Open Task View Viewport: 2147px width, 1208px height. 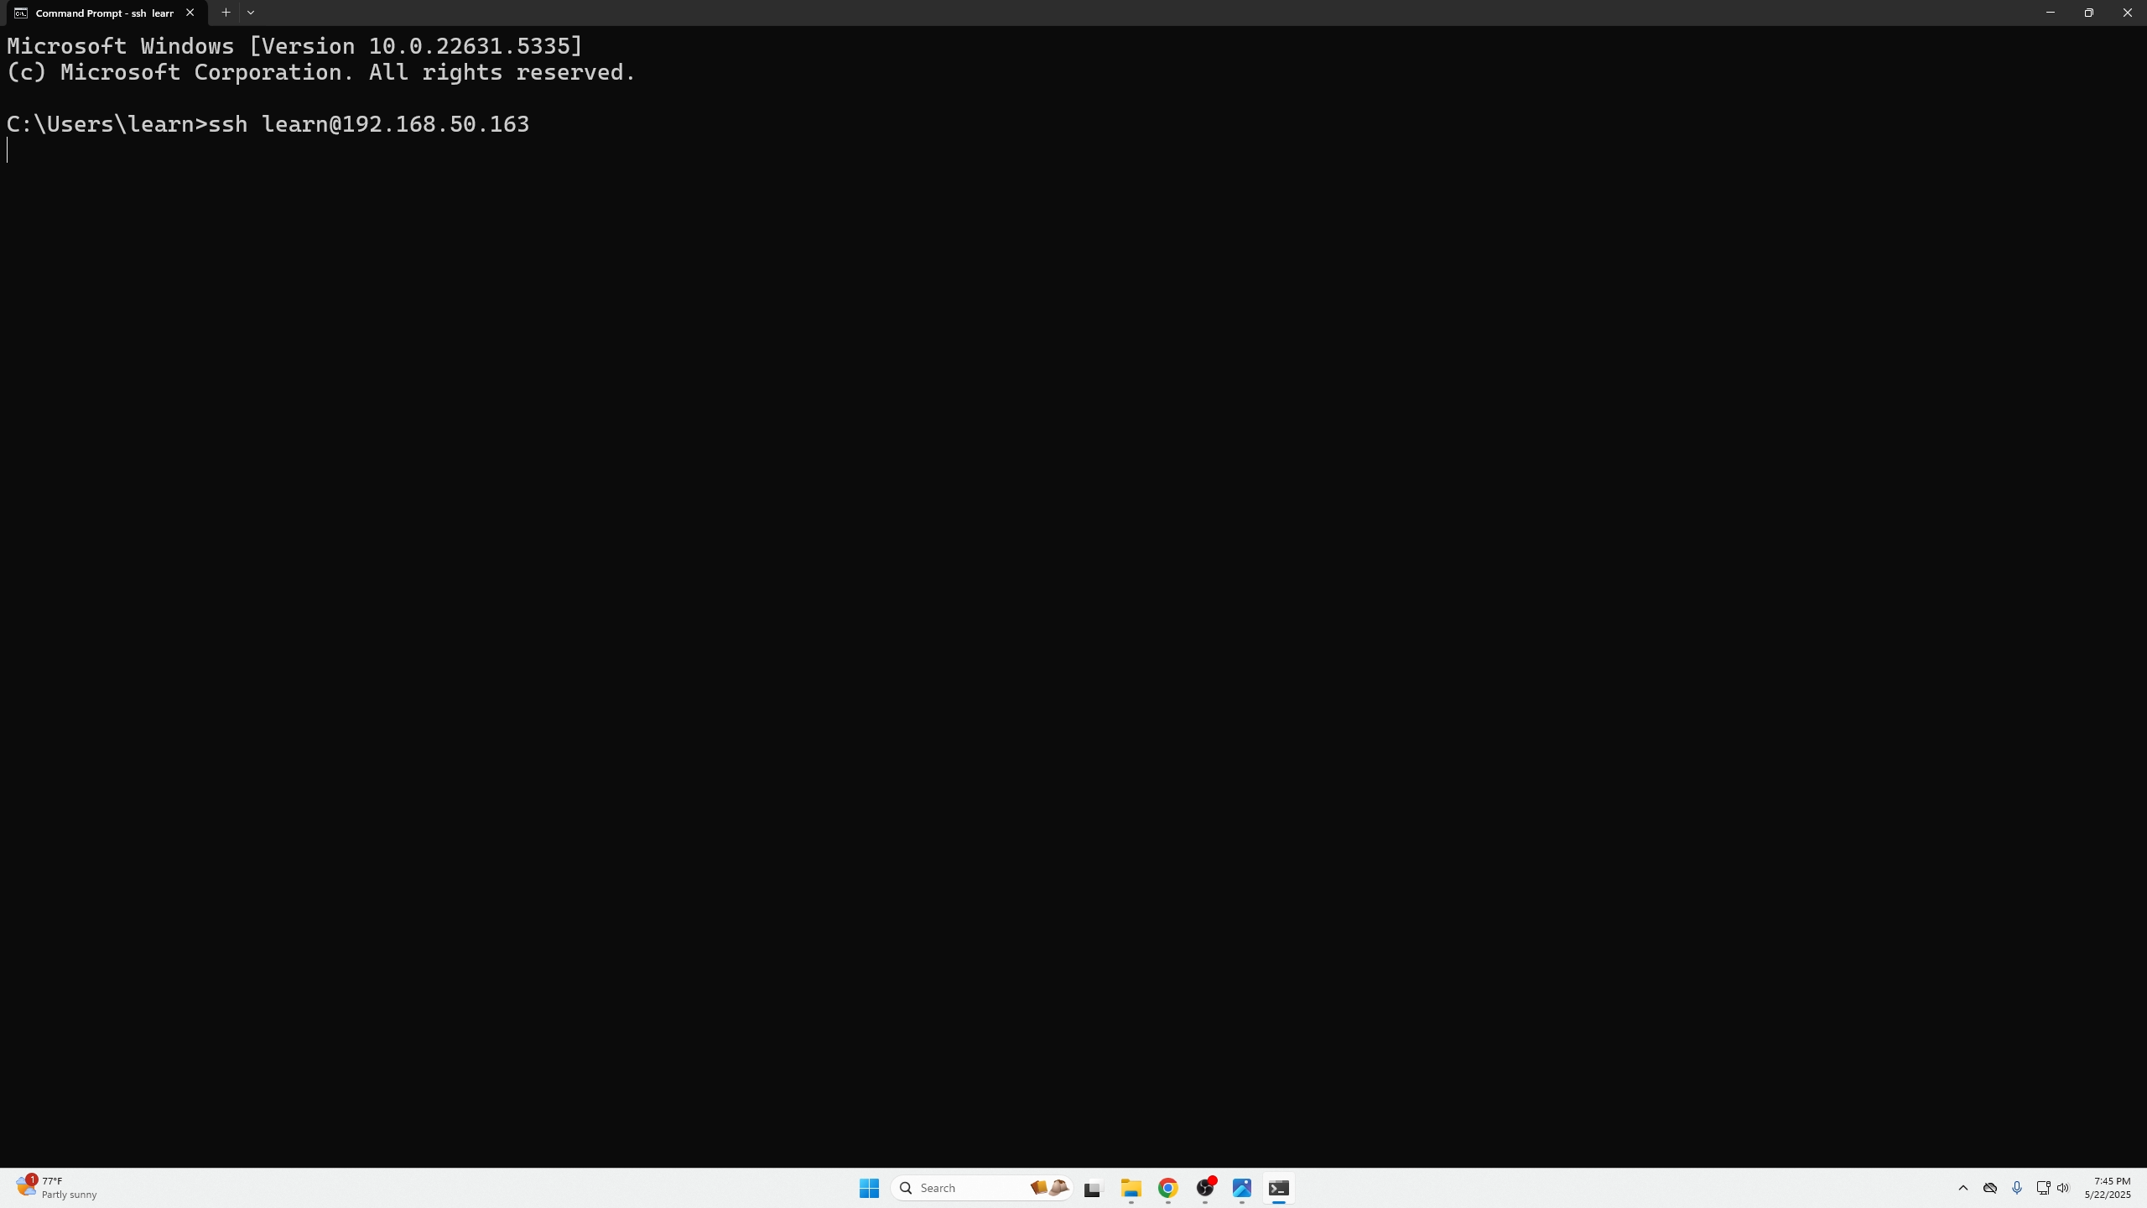(1090, 1188)
